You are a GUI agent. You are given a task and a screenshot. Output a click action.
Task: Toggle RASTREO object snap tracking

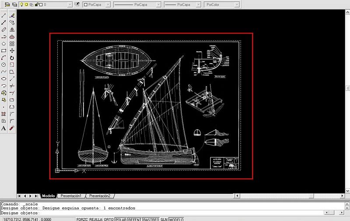click(x=151, y=219)
